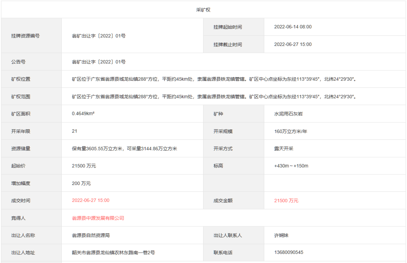407x263 pixels.
Task: Select the 资源储量 reserve amount text
Action: [124, 149]
